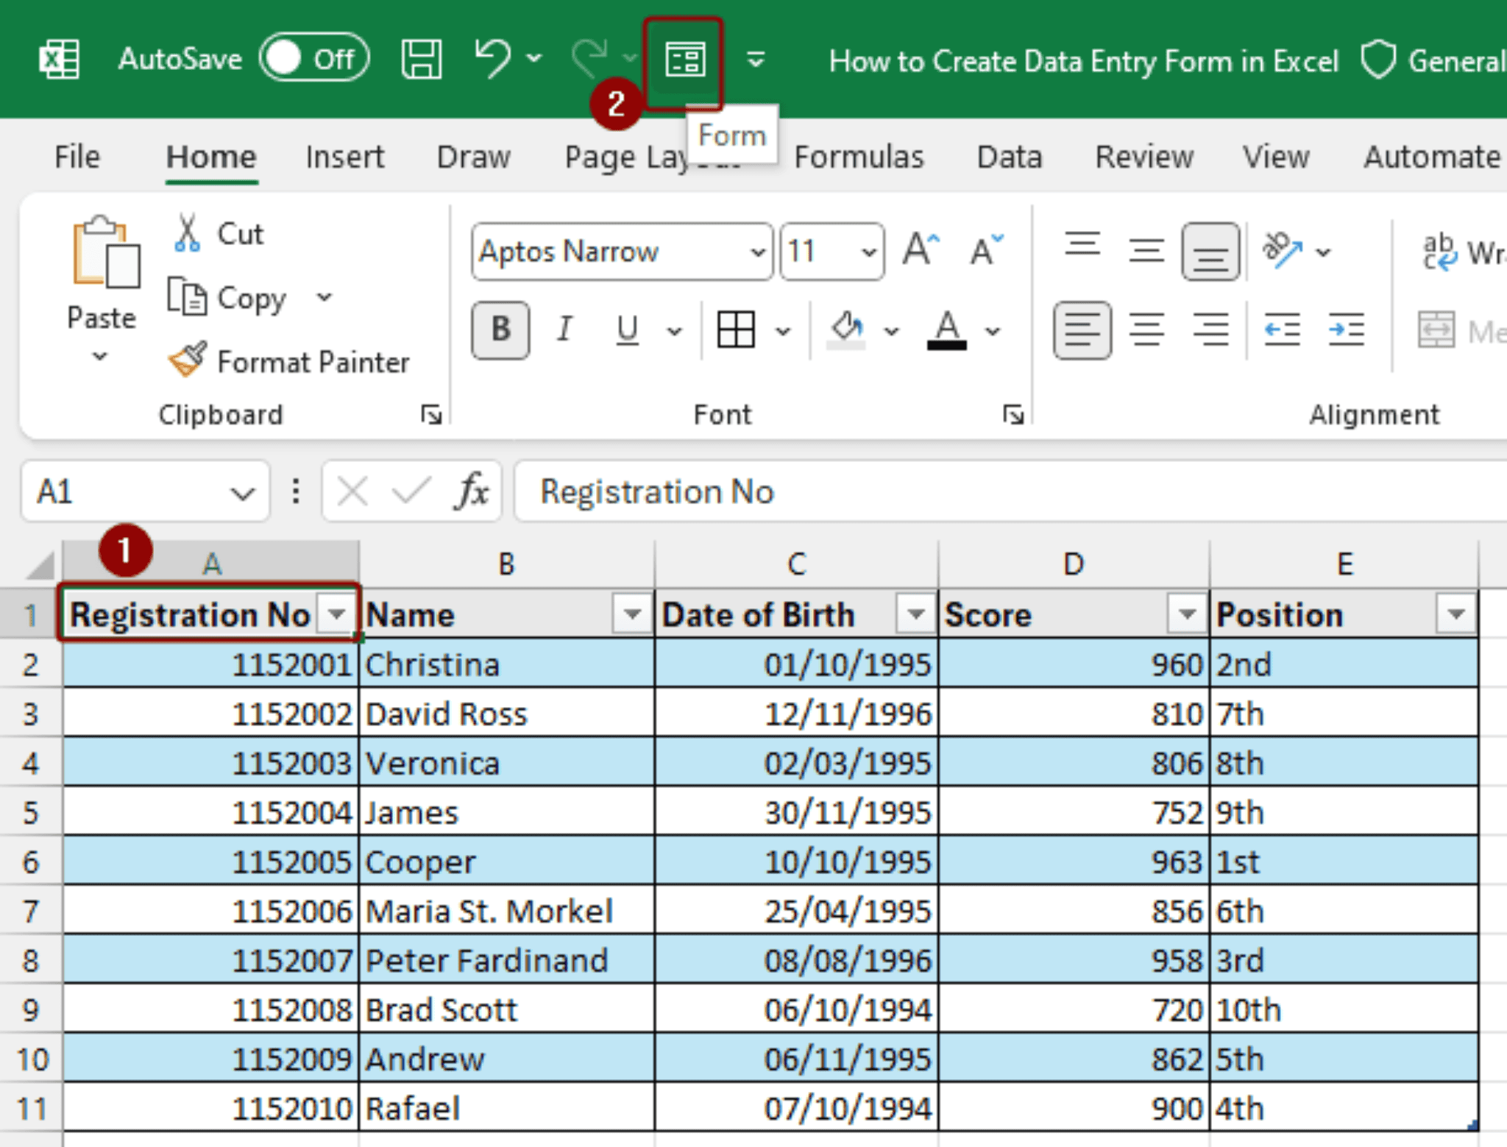The image size is (1507, 1147).
Task: Select the red Font Color swatch
Action: (x=948, y=344)
